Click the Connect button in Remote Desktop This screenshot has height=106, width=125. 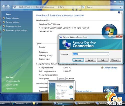(78, 60)
